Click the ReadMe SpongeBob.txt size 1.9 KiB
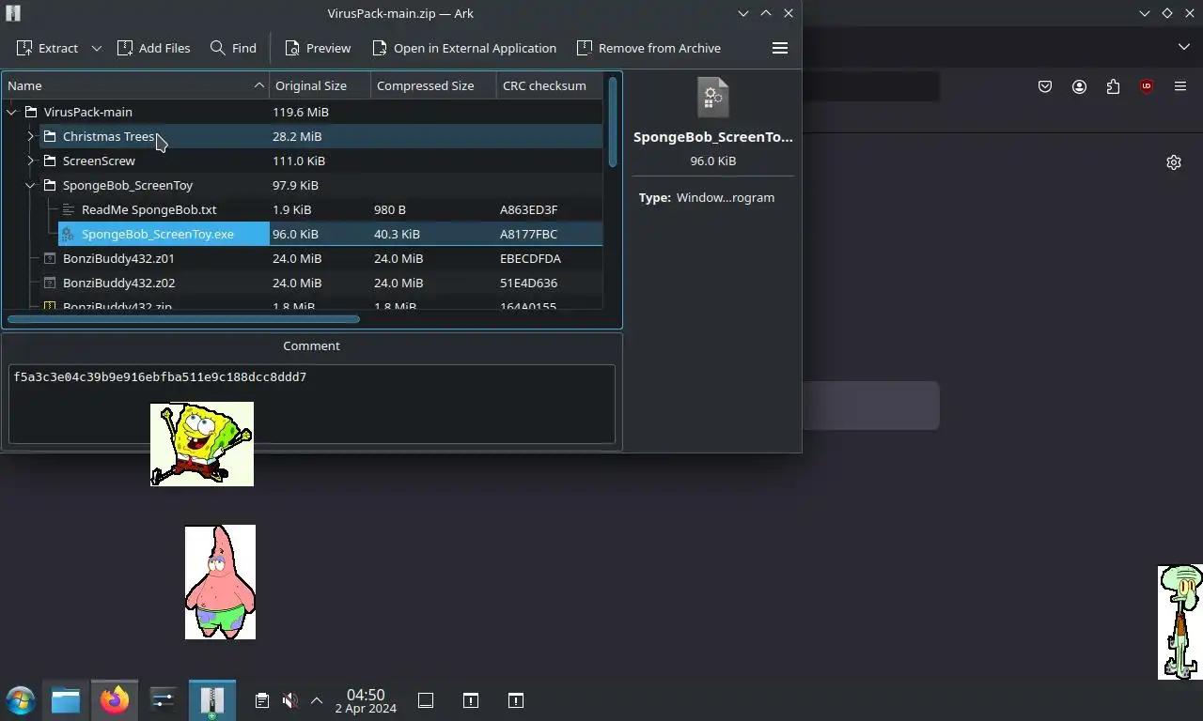Viewport: 1203px width, 721px height. coord(291,209)
